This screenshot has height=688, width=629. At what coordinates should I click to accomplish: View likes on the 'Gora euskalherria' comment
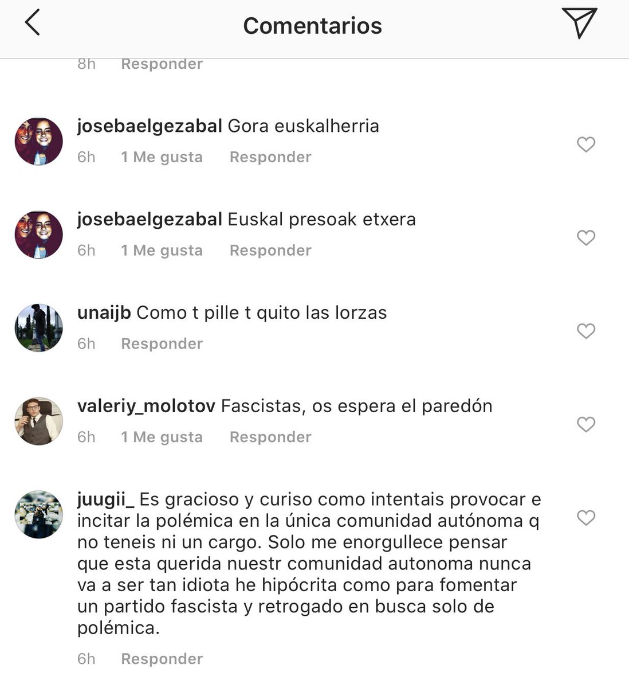[x=162, y=157]
